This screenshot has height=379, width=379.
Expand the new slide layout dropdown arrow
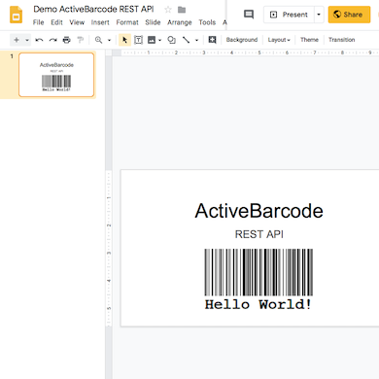pyautogui.click(x=27, y=40)
